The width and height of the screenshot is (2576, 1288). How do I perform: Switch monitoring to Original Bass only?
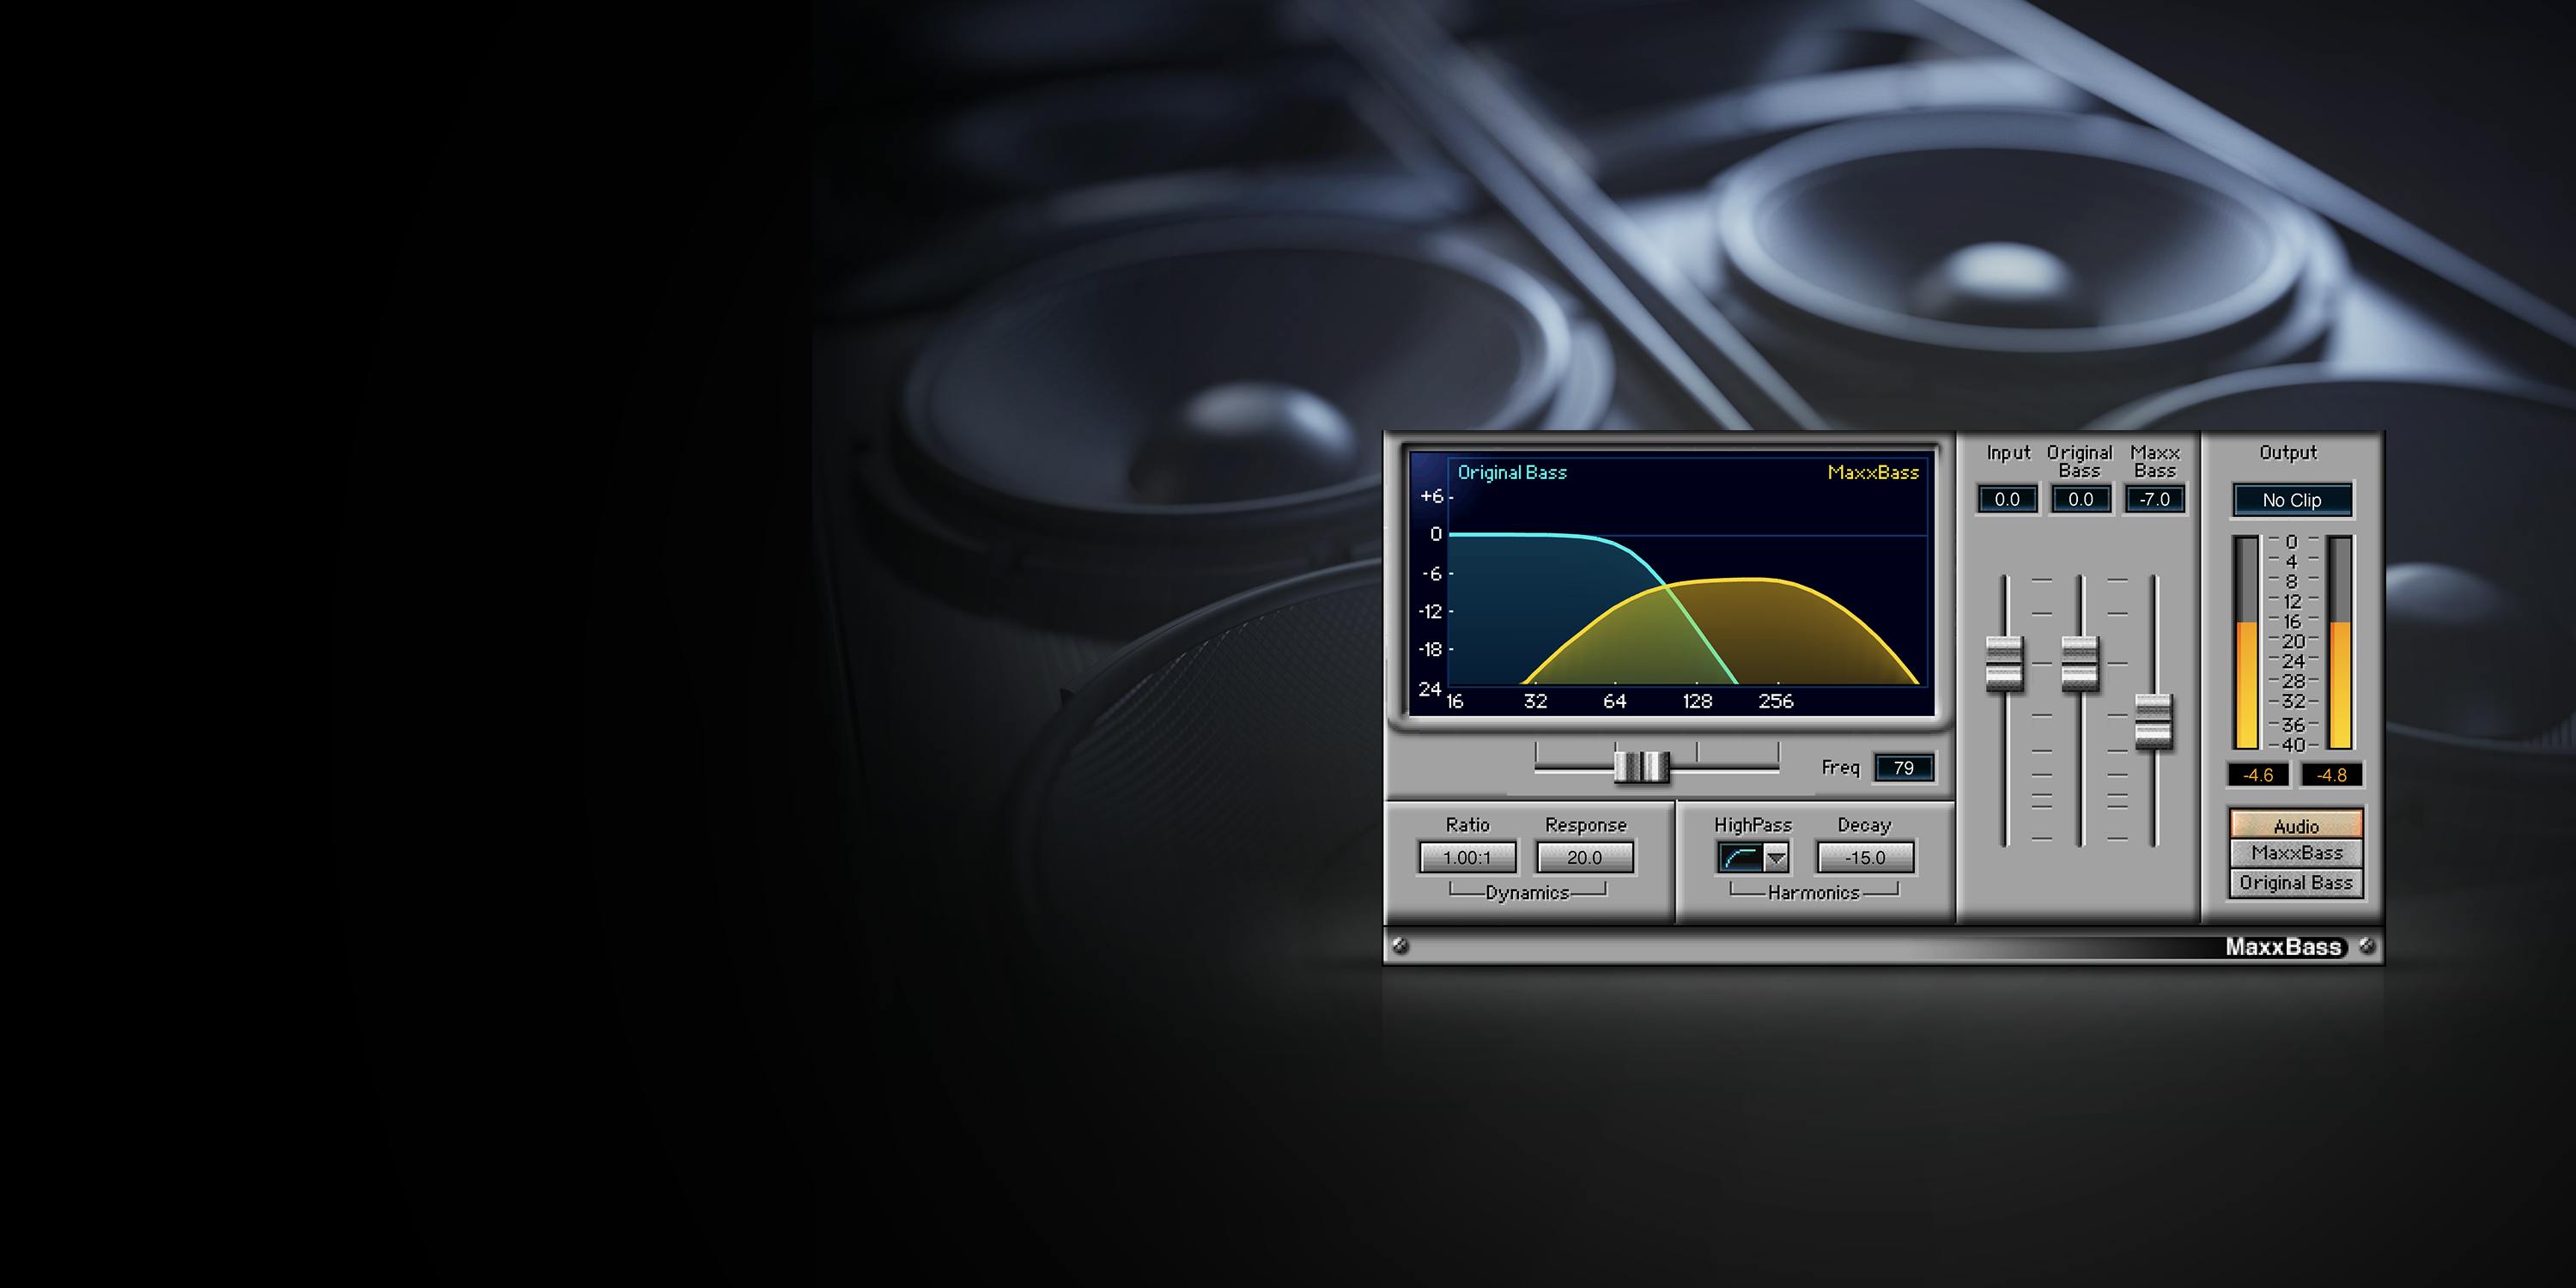click(2296, 883)
